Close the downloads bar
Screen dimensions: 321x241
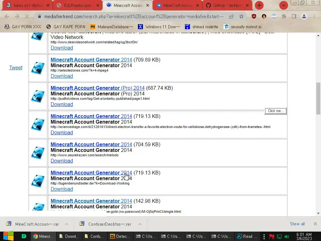click(315, 224)
